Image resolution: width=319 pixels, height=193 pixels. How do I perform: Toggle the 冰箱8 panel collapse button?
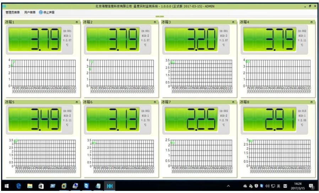tap(312, 102)
